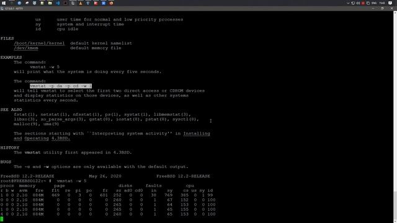Click the "SEE ALSO" section heading
397x223 pixels.
click(x=11, y=110)
